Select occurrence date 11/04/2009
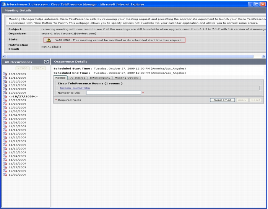268x209 pixels. coord(18,115)
